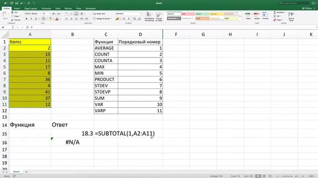Viewport: 318px width, 178px height.
Task: Apply the Bad cell style
Action: click(x=188, y=14)
